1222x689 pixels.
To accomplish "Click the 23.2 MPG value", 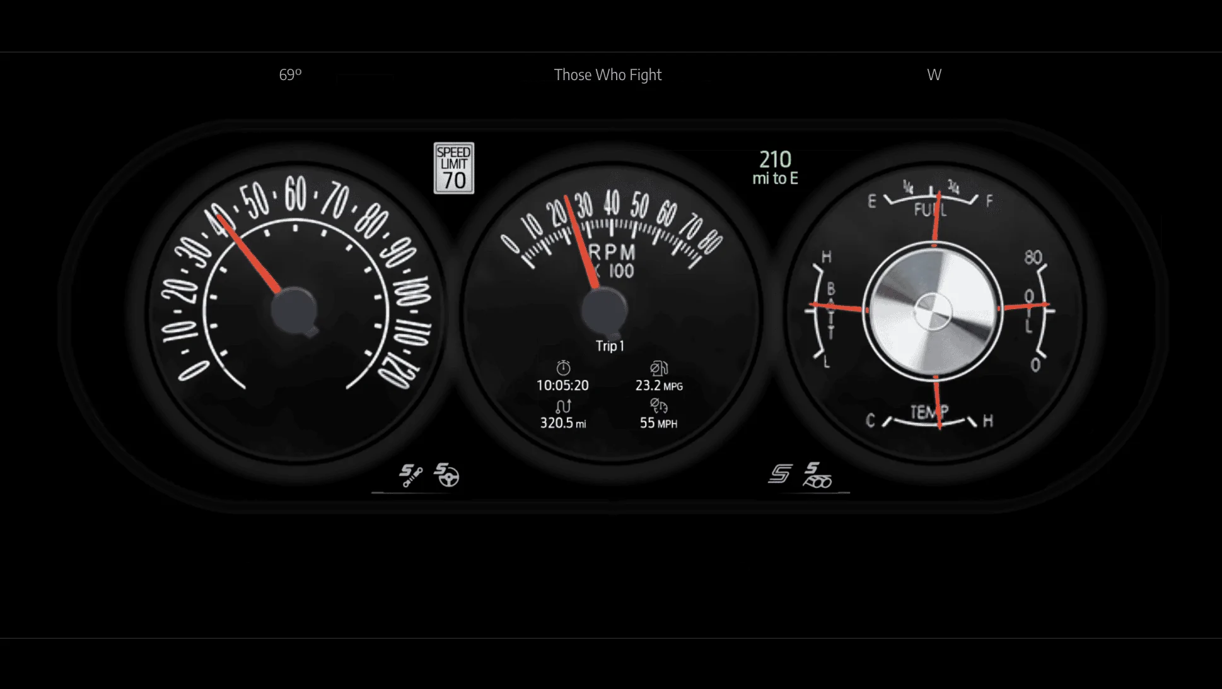I will 659,386.
